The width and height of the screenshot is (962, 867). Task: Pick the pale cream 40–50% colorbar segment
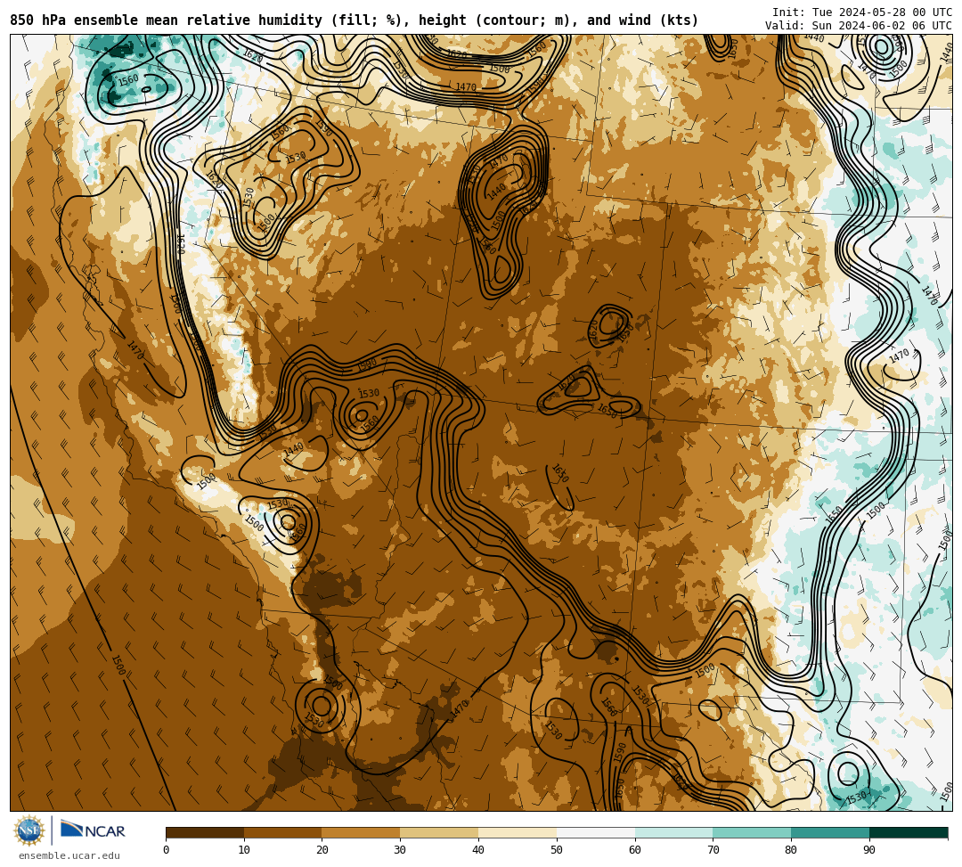[x=518, y=832]
